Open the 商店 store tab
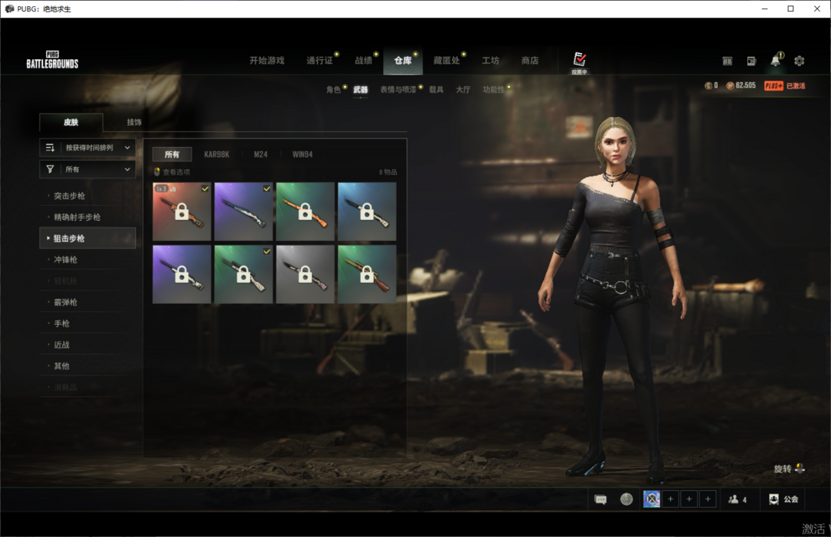 pyautogui.click(x=530, y=61)
